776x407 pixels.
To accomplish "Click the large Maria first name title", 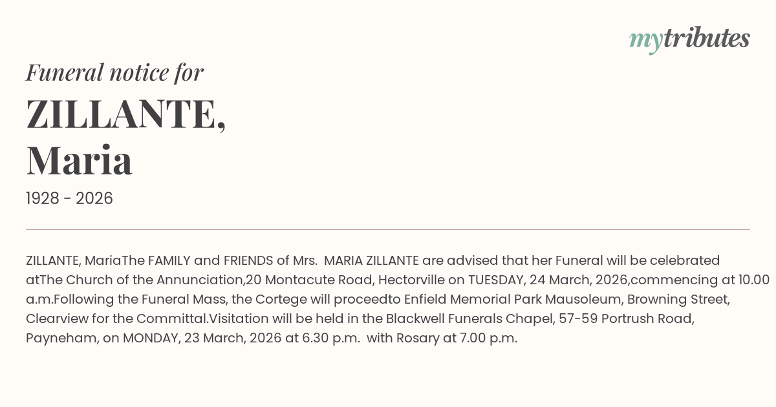I will (x=80, y=160).
